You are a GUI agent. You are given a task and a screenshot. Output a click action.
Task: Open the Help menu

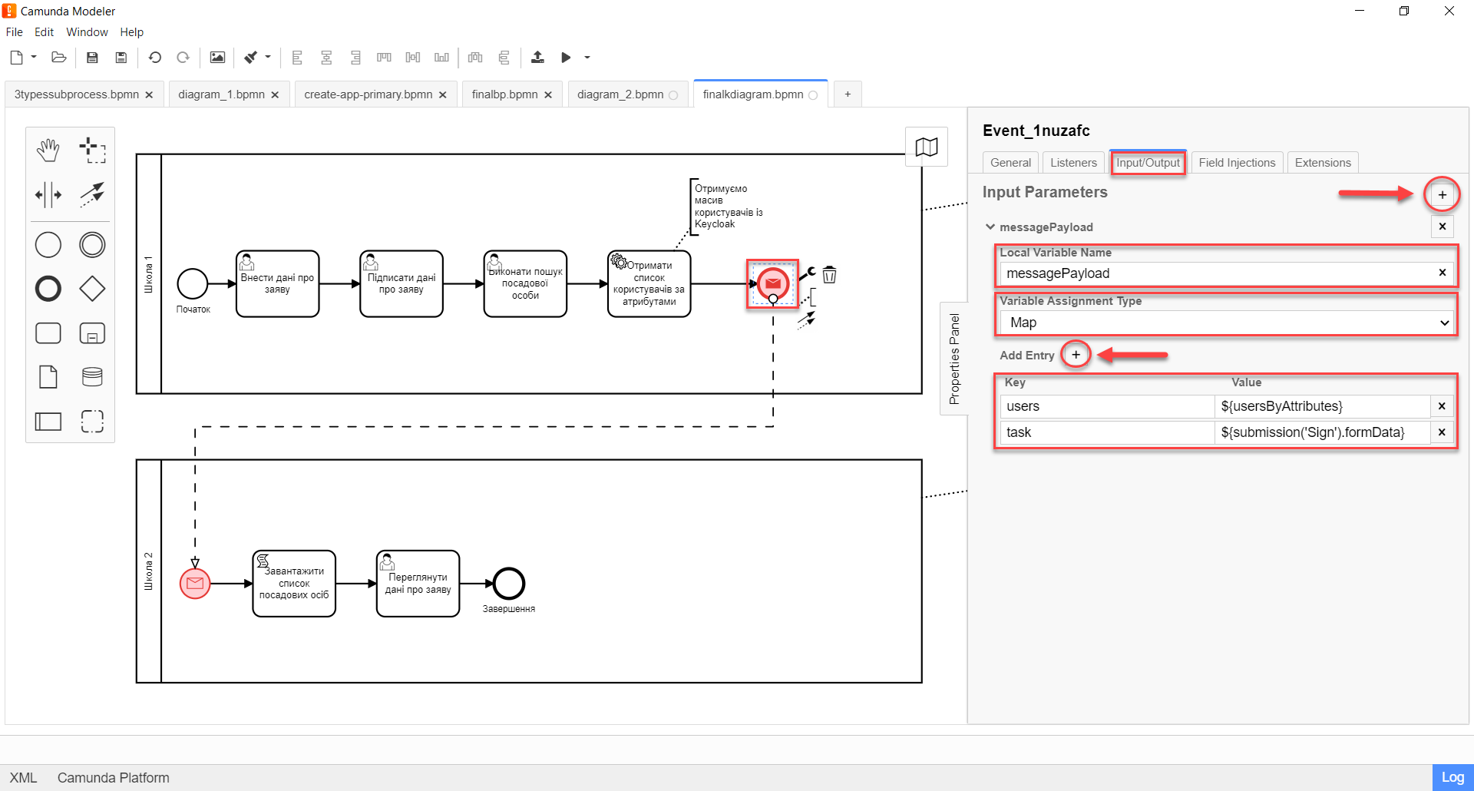131,32
